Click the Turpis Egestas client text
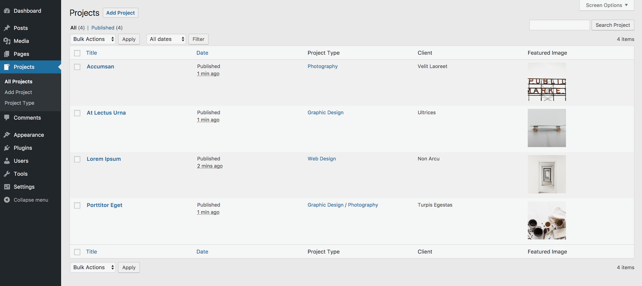642x286 pixels. 435,205
